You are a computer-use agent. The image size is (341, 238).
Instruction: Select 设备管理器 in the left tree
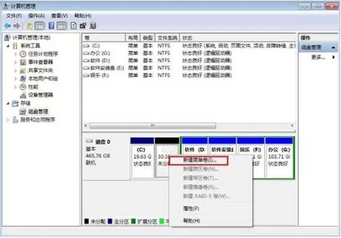point(40,95)
